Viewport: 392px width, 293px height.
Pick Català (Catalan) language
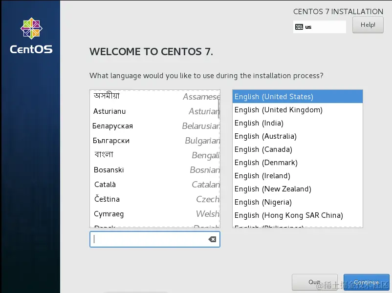[155, 185]
